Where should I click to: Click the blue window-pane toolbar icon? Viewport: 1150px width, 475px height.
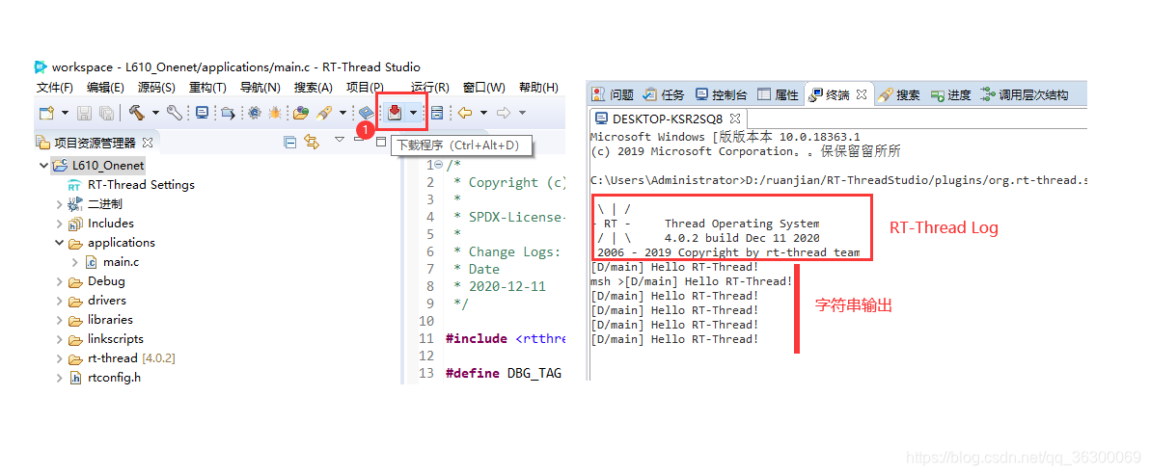point(436,113)
